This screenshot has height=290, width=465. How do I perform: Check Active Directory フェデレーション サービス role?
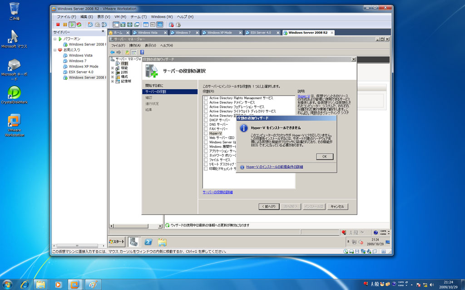coord(206,107)
